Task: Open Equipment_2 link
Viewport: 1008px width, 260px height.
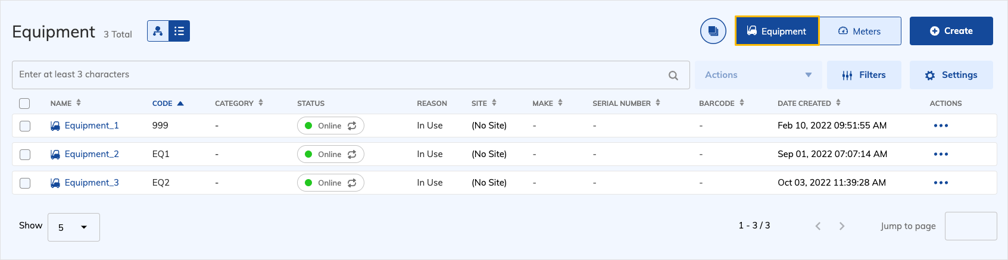Action: point(92,154)
